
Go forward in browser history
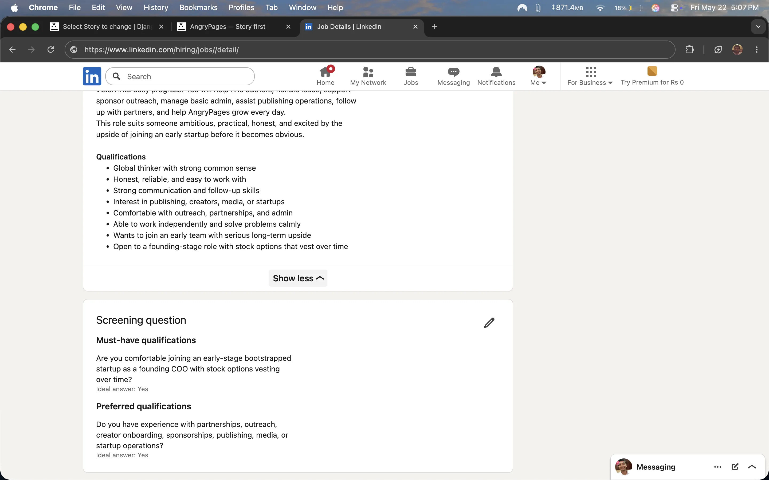32,50
